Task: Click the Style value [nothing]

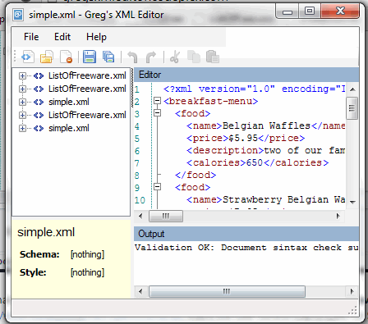Action: coord(88,272)
